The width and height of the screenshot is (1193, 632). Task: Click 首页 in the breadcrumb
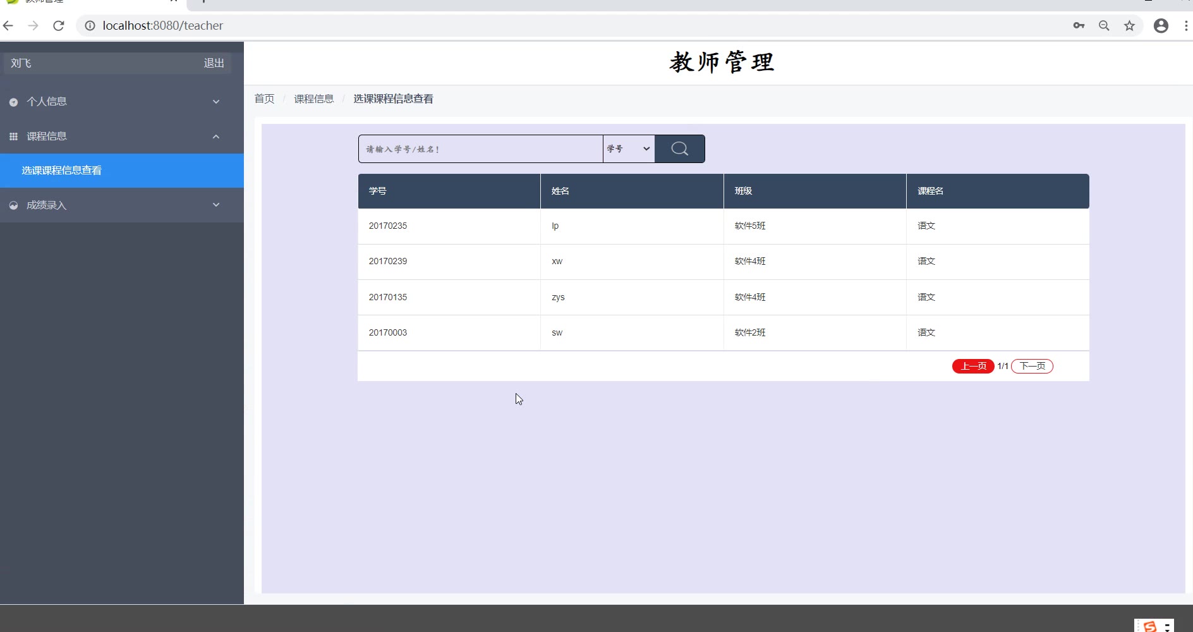click(x=264, y=99)
